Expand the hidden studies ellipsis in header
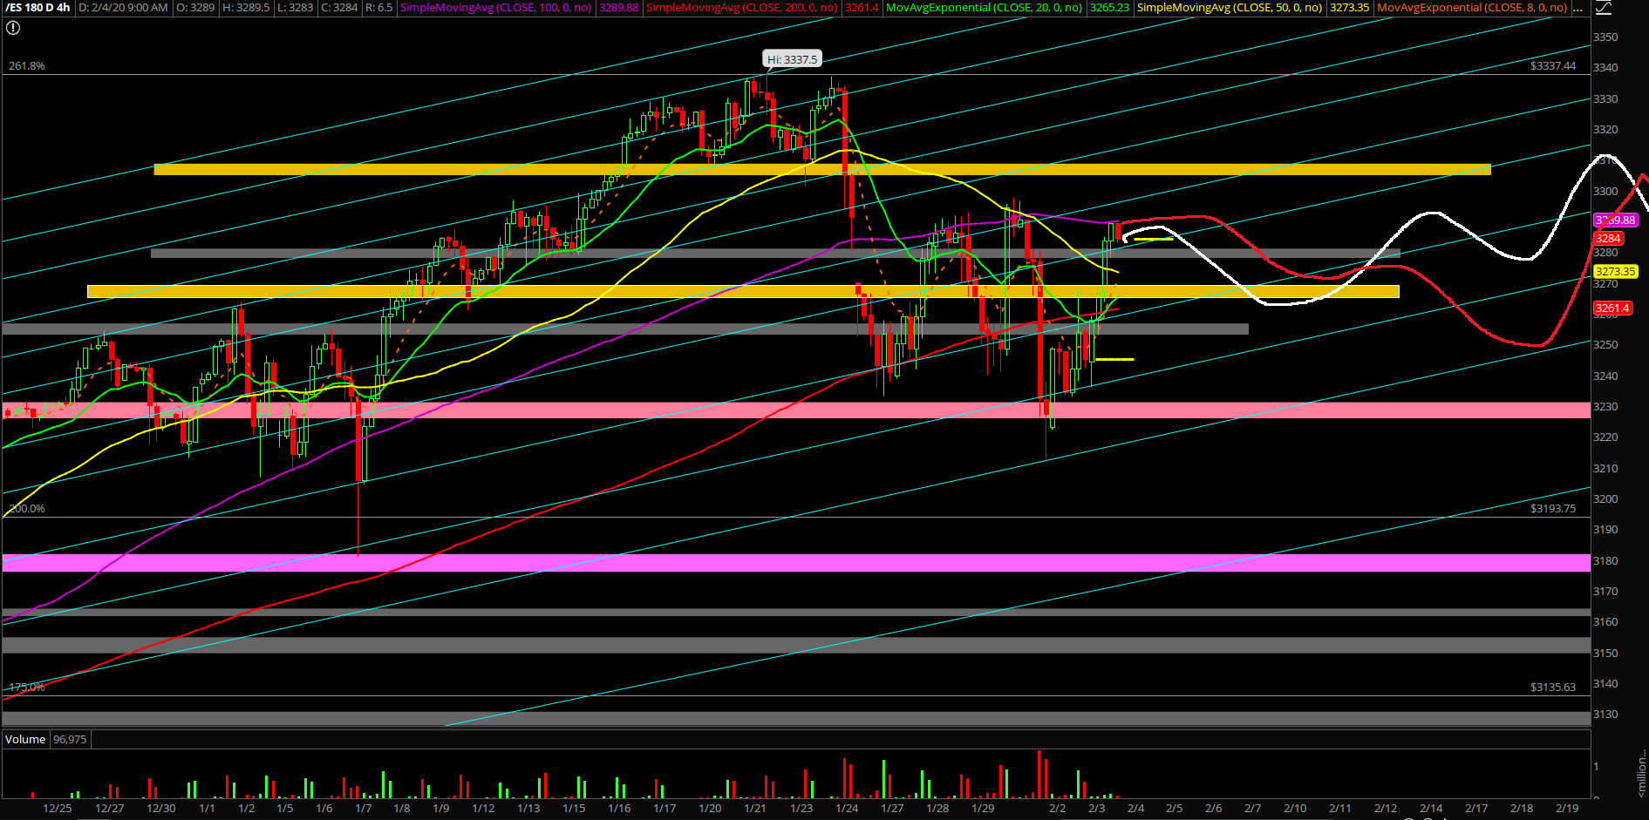Screen dimensions: 1649x820 coord(1577,8)
